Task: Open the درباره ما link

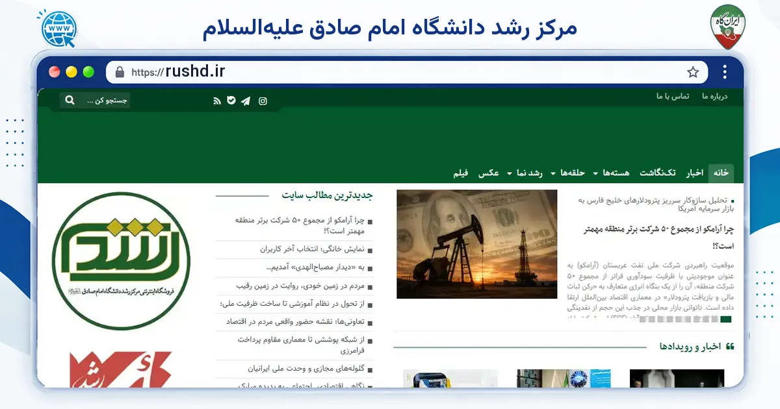Action: click(x=714, y=96)
